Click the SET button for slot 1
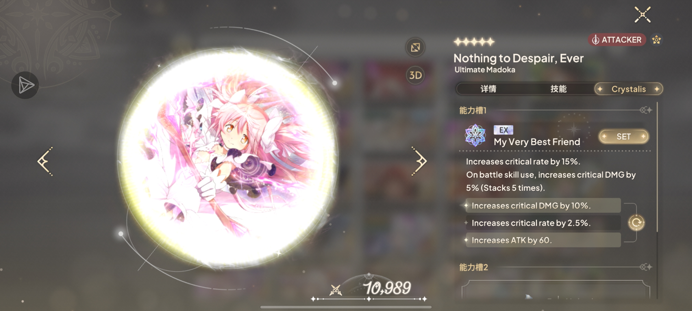The height and width of the screenshot is (311, 692). point(624,136)
